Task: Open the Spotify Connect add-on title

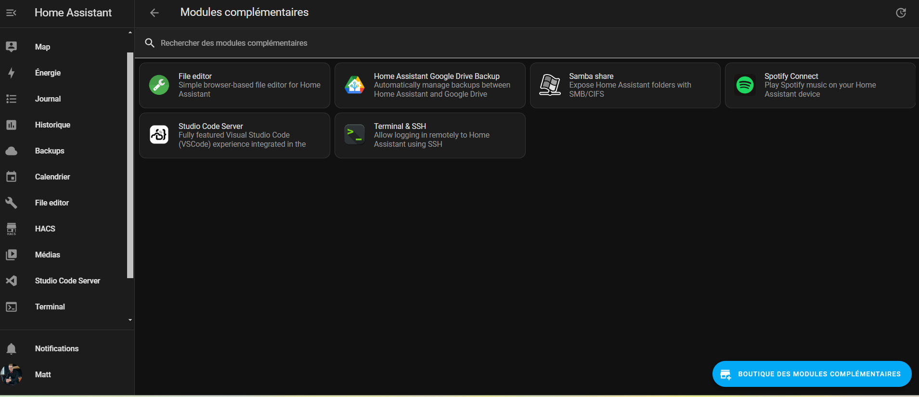Action: pos(791,76)
